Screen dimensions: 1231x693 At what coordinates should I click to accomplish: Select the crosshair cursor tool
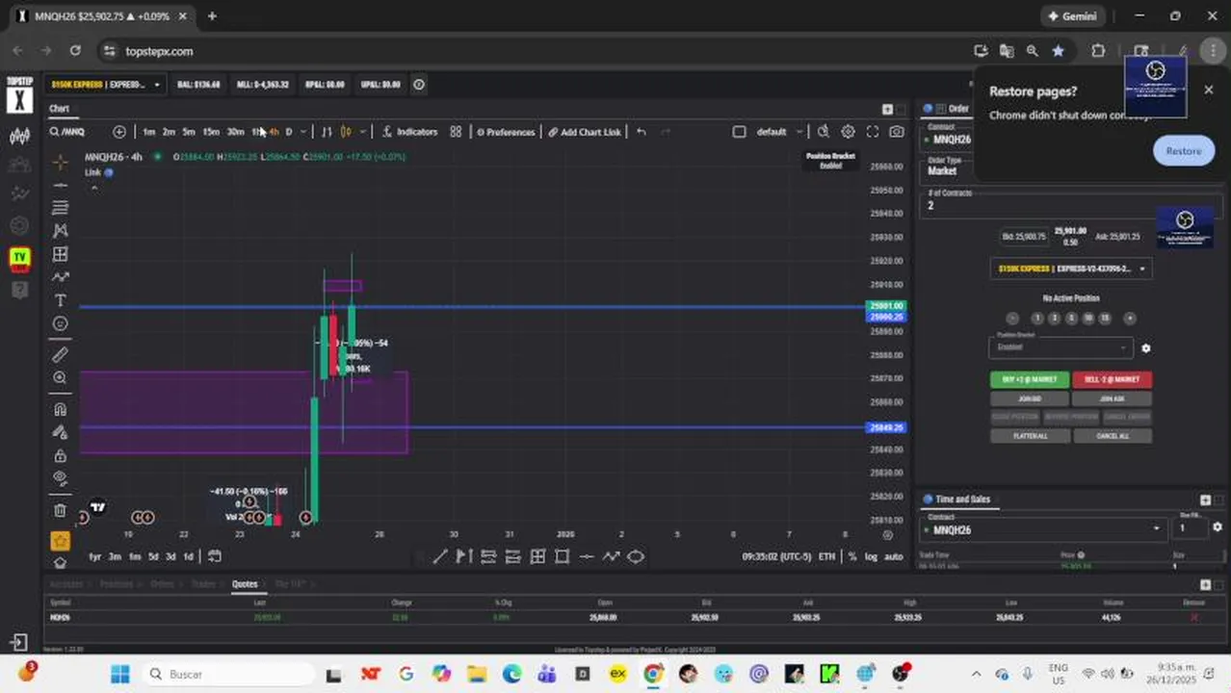pos(60,162)
